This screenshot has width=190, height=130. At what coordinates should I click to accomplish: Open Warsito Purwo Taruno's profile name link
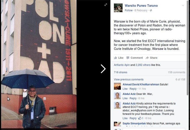[141, 5]
